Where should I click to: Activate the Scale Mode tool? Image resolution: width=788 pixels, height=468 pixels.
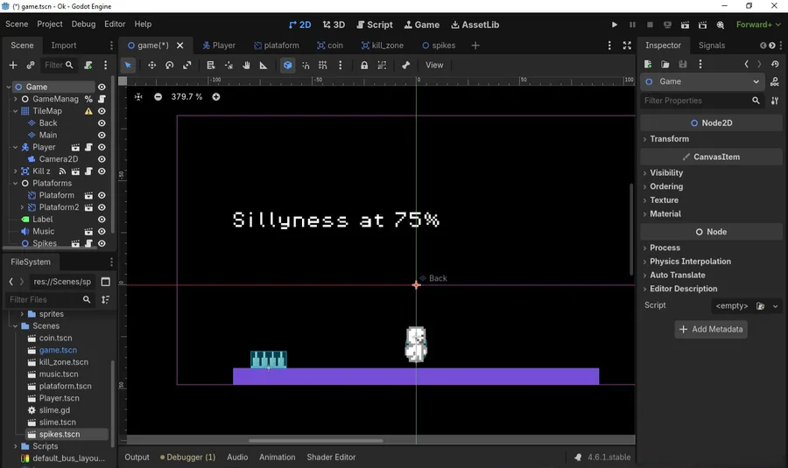[187, 66]
